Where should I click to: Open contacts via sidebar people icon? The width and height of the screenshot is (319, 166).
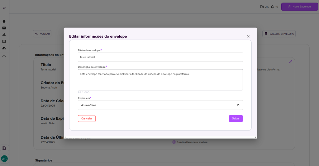click(4, 48)
